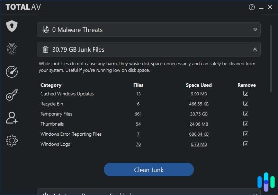Expand the partially visible bottom section

tap(255, 194)
